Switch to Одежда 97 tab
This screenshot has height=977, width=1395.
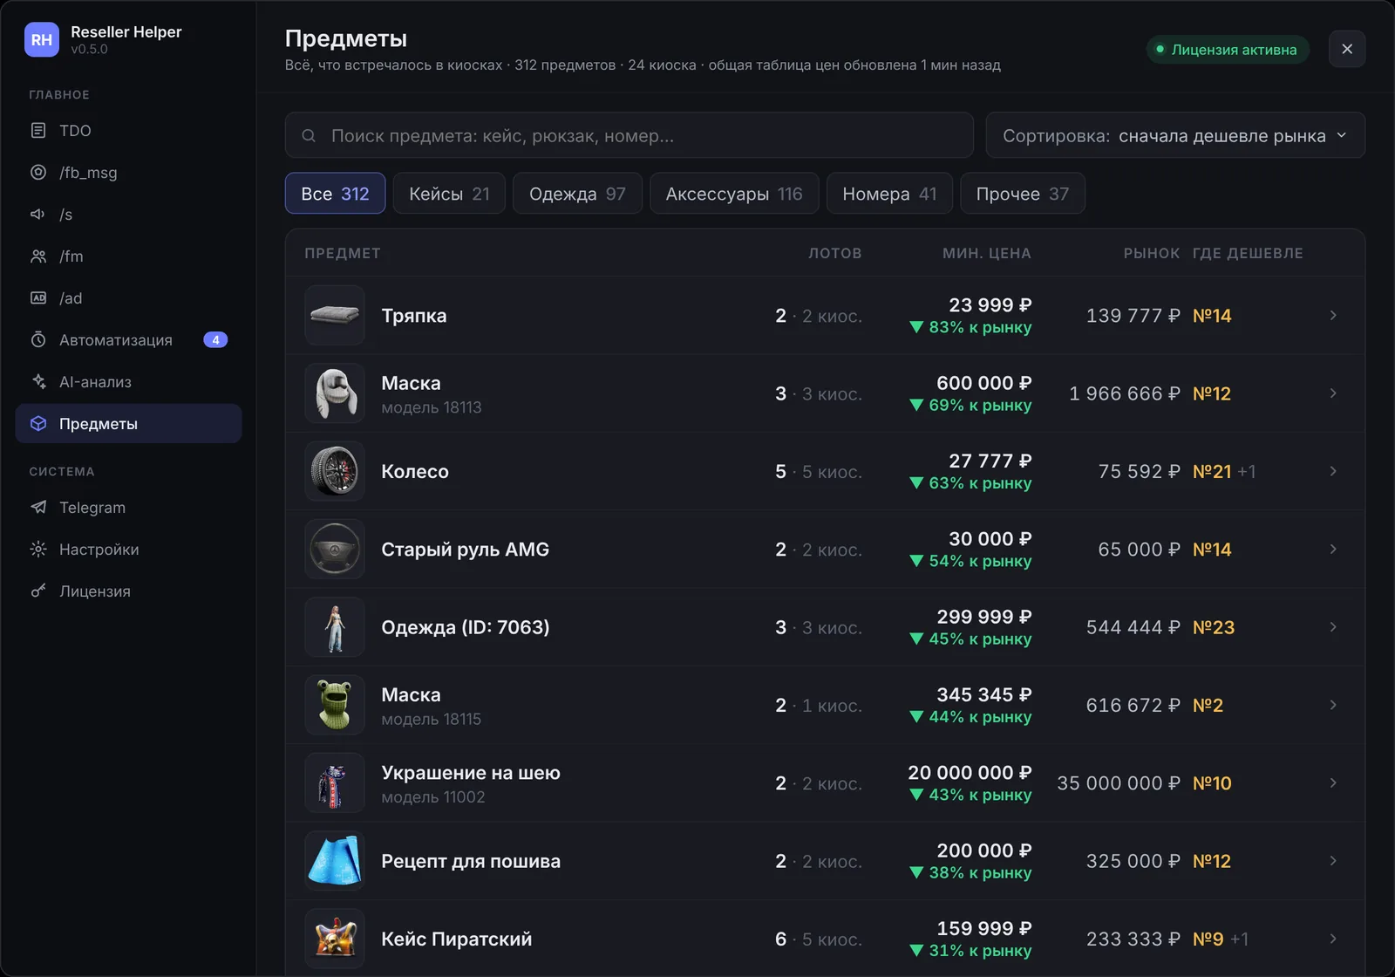577,194
